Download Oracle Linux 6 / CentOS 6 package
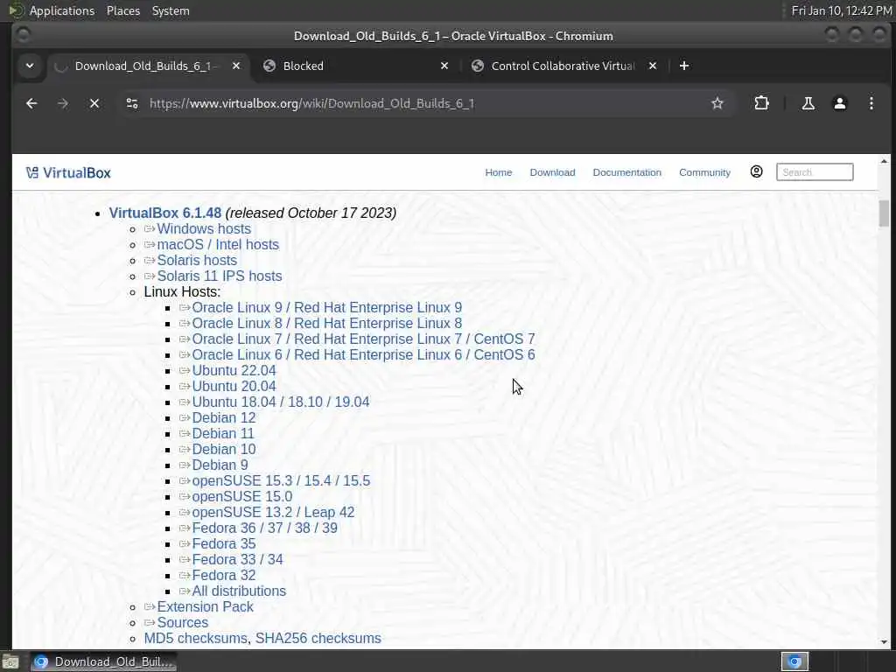This screenshot has height=672, width=896. tap(363, 355)
